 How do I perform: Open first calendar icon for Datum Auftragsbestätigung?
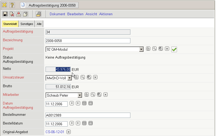84,103
